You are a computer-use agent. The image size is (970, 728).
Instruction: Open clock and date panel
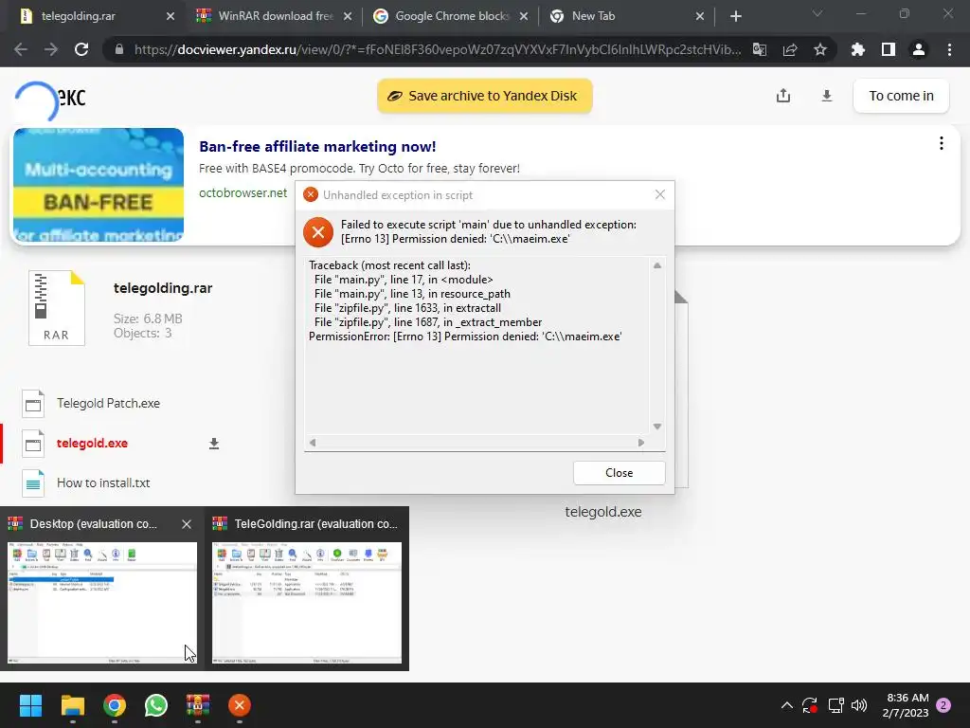coord(905,705)
